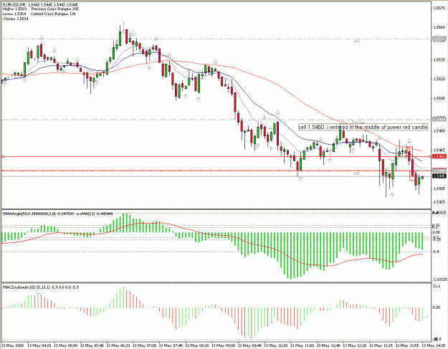
Task: Click the 1.5505 price axis label
Action: point(439,98)
